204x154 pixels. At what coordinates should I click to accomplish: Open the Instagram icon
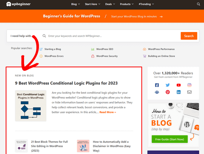[189, 85]
